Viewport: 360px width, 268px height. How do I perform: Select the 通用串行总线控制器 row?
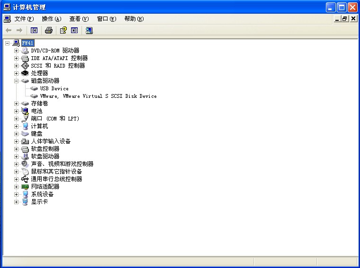click(x=56, y=179)
